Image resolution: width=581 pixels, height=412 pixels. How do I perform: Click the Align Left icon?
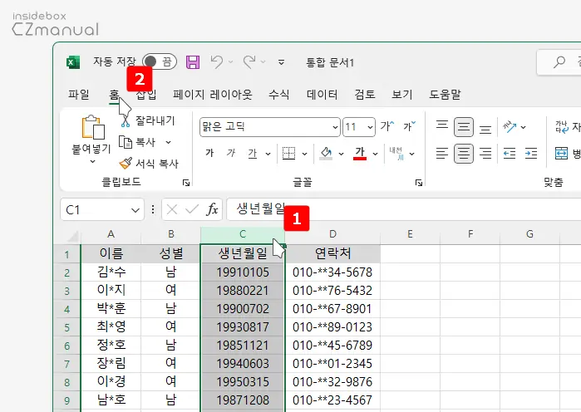click(x=442, y=153)
